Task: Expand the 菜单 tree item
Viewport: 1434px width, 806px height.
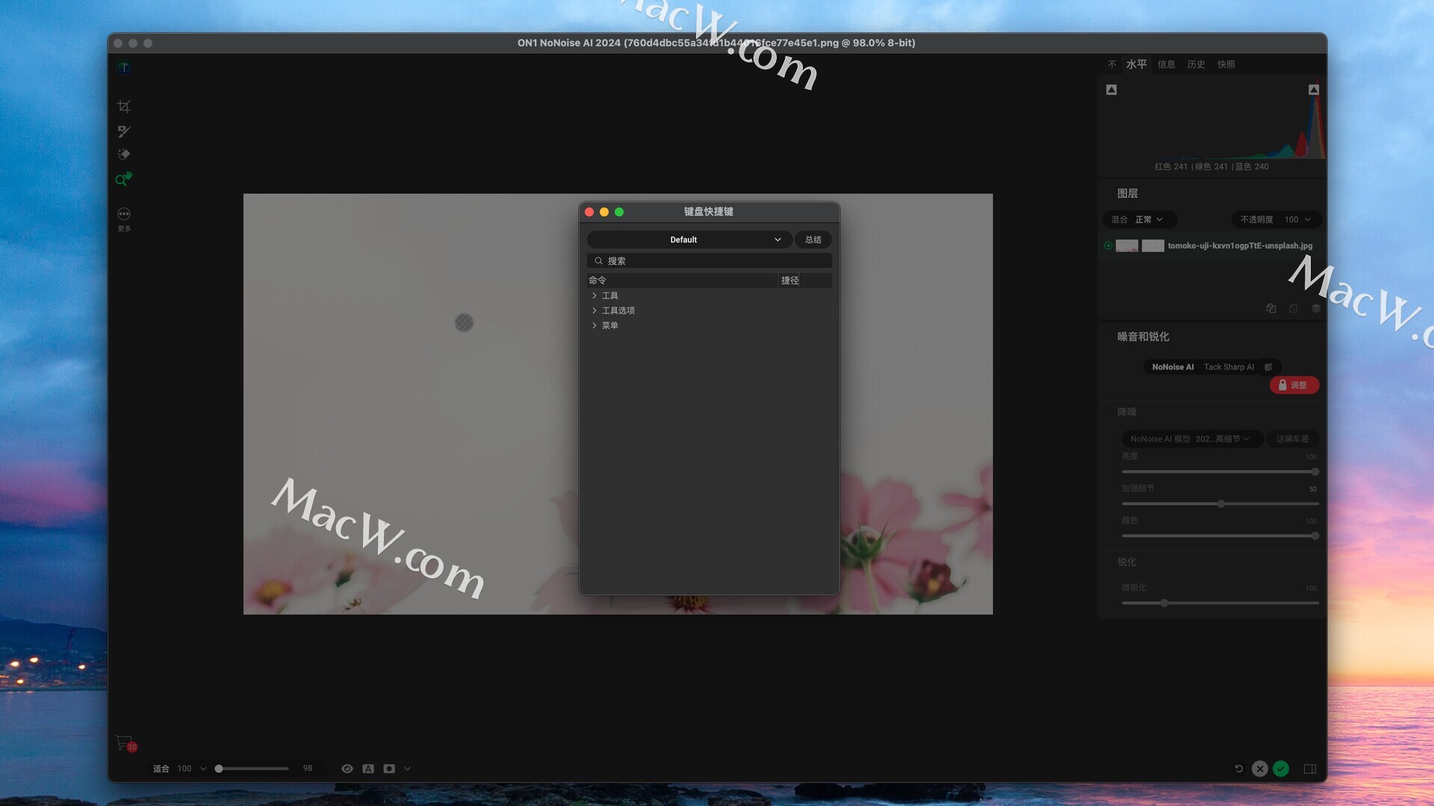Action: tap(595, 325)
